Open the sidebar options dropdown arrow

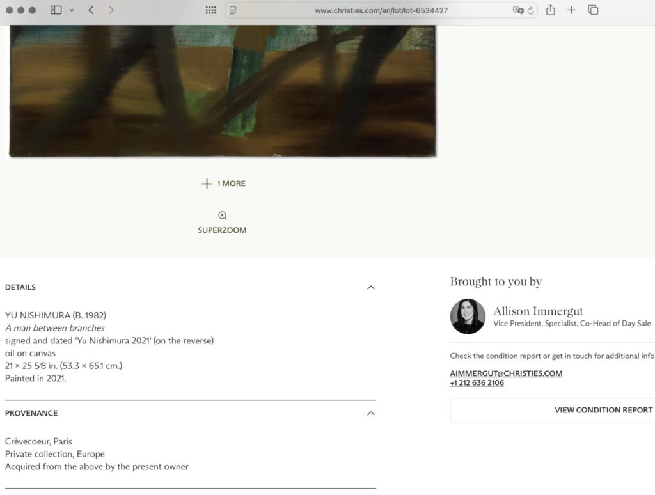72,10
